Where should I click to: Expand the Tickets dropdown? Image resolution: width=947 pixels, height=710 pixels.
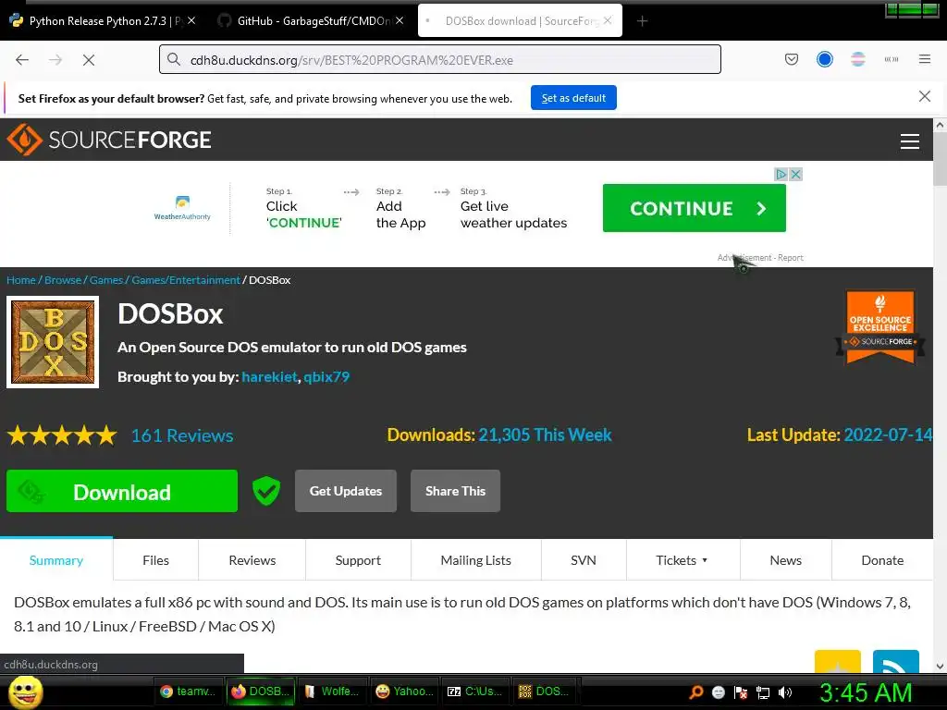[x=683, y=560]
